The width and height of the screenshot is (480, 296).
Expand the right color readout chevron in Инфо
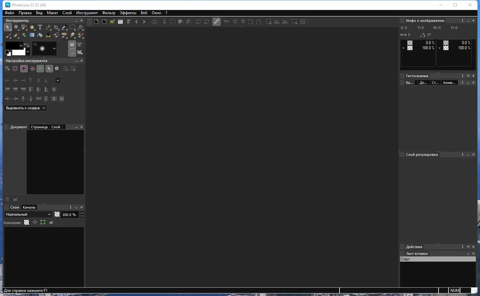[x=439, y=48]
